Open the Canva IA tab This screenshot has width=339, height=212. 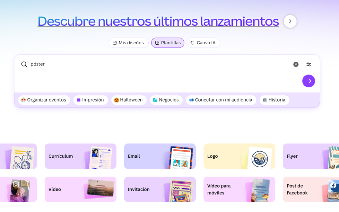(203, 43)
